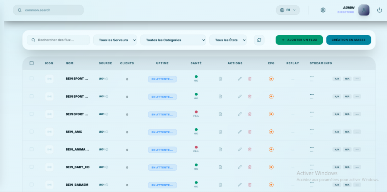The image size is (387, 192).
Task: Click the EPG record icon for BEIN_AMC
Action: (x=271, y=132)
